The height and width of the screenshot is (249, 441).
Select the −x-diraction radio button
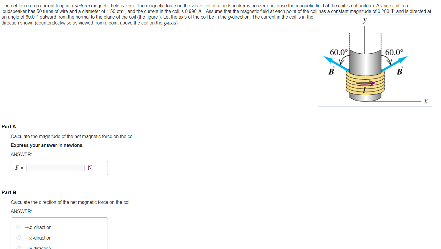coord(19,238)
